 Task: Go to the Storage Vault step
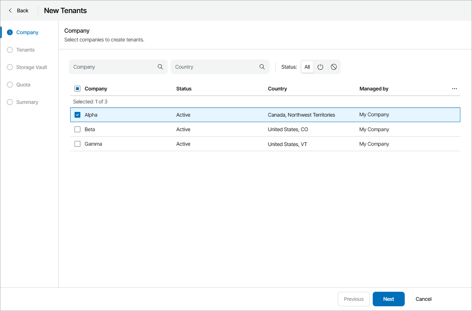(x=32, y=67)
